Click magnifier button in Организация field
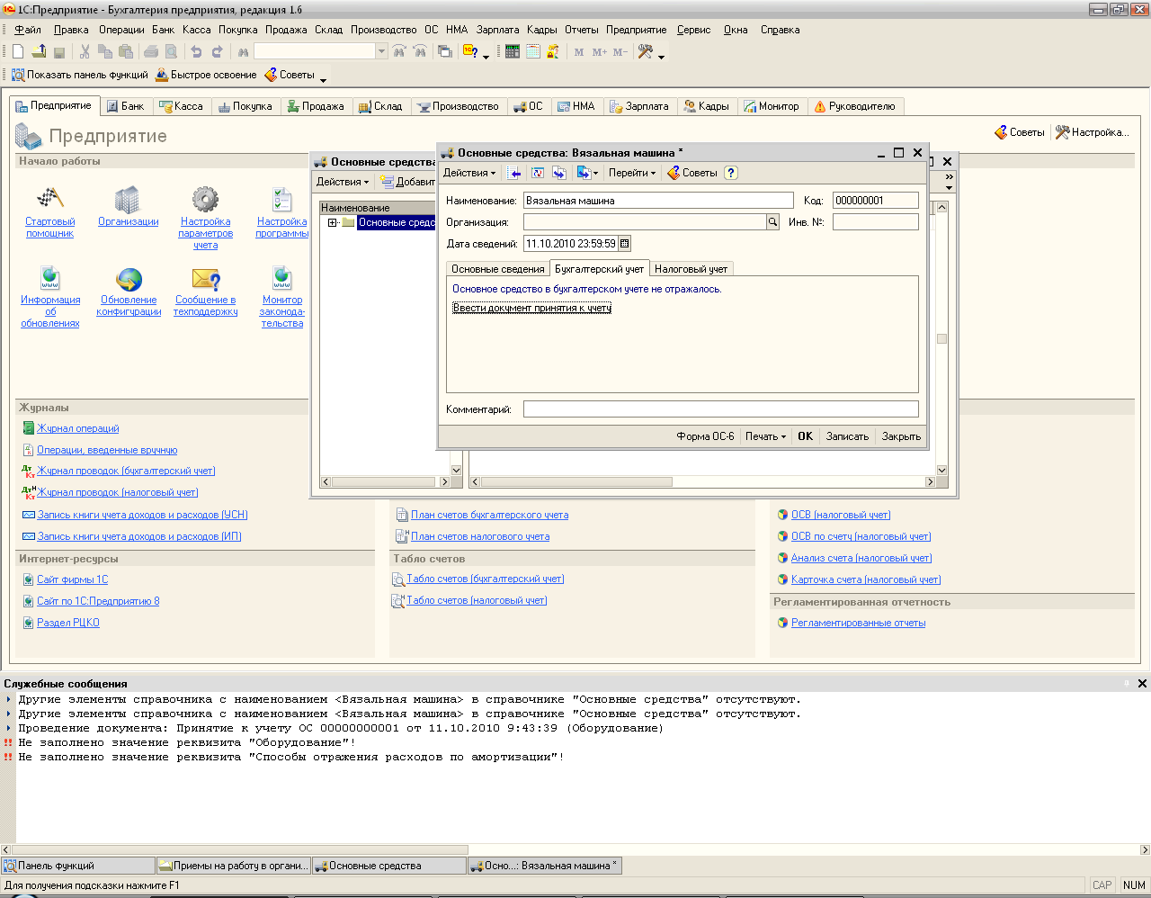 pyautogui.click(x=772, y=221)
